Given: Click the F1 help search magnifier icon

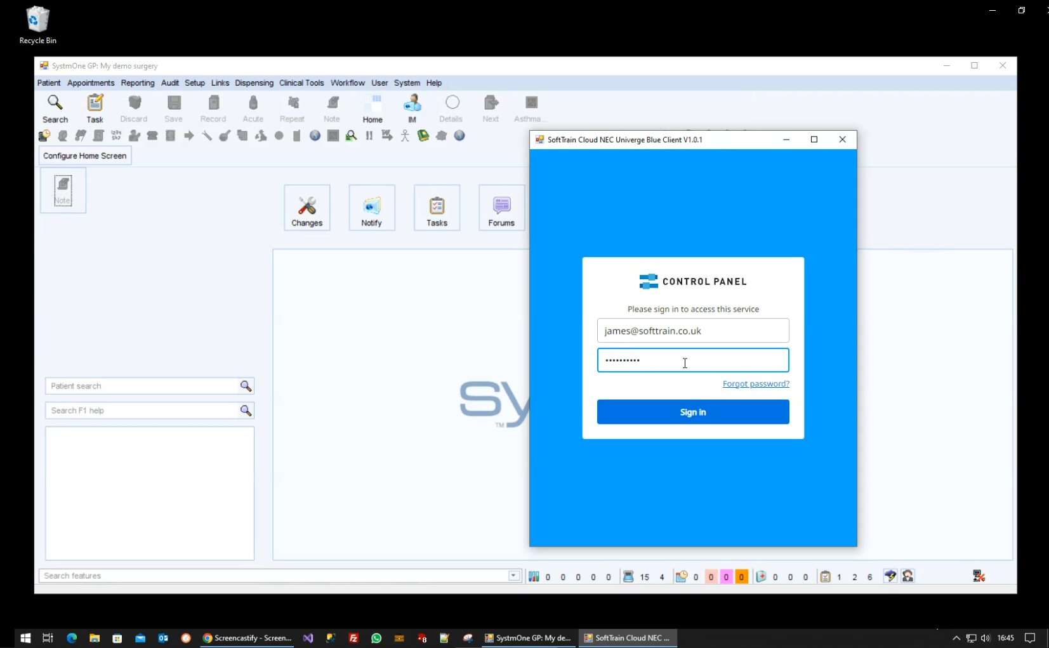Looking at the screenshot, I should 246,411.
